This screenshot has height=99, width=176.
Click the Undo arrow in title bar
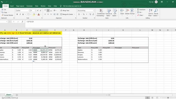point(2,2)
